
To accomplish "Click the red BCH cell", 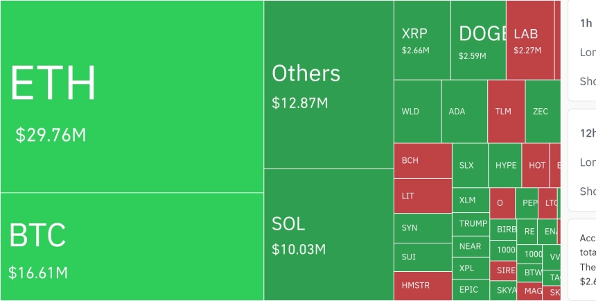I will tap(423, 161).
